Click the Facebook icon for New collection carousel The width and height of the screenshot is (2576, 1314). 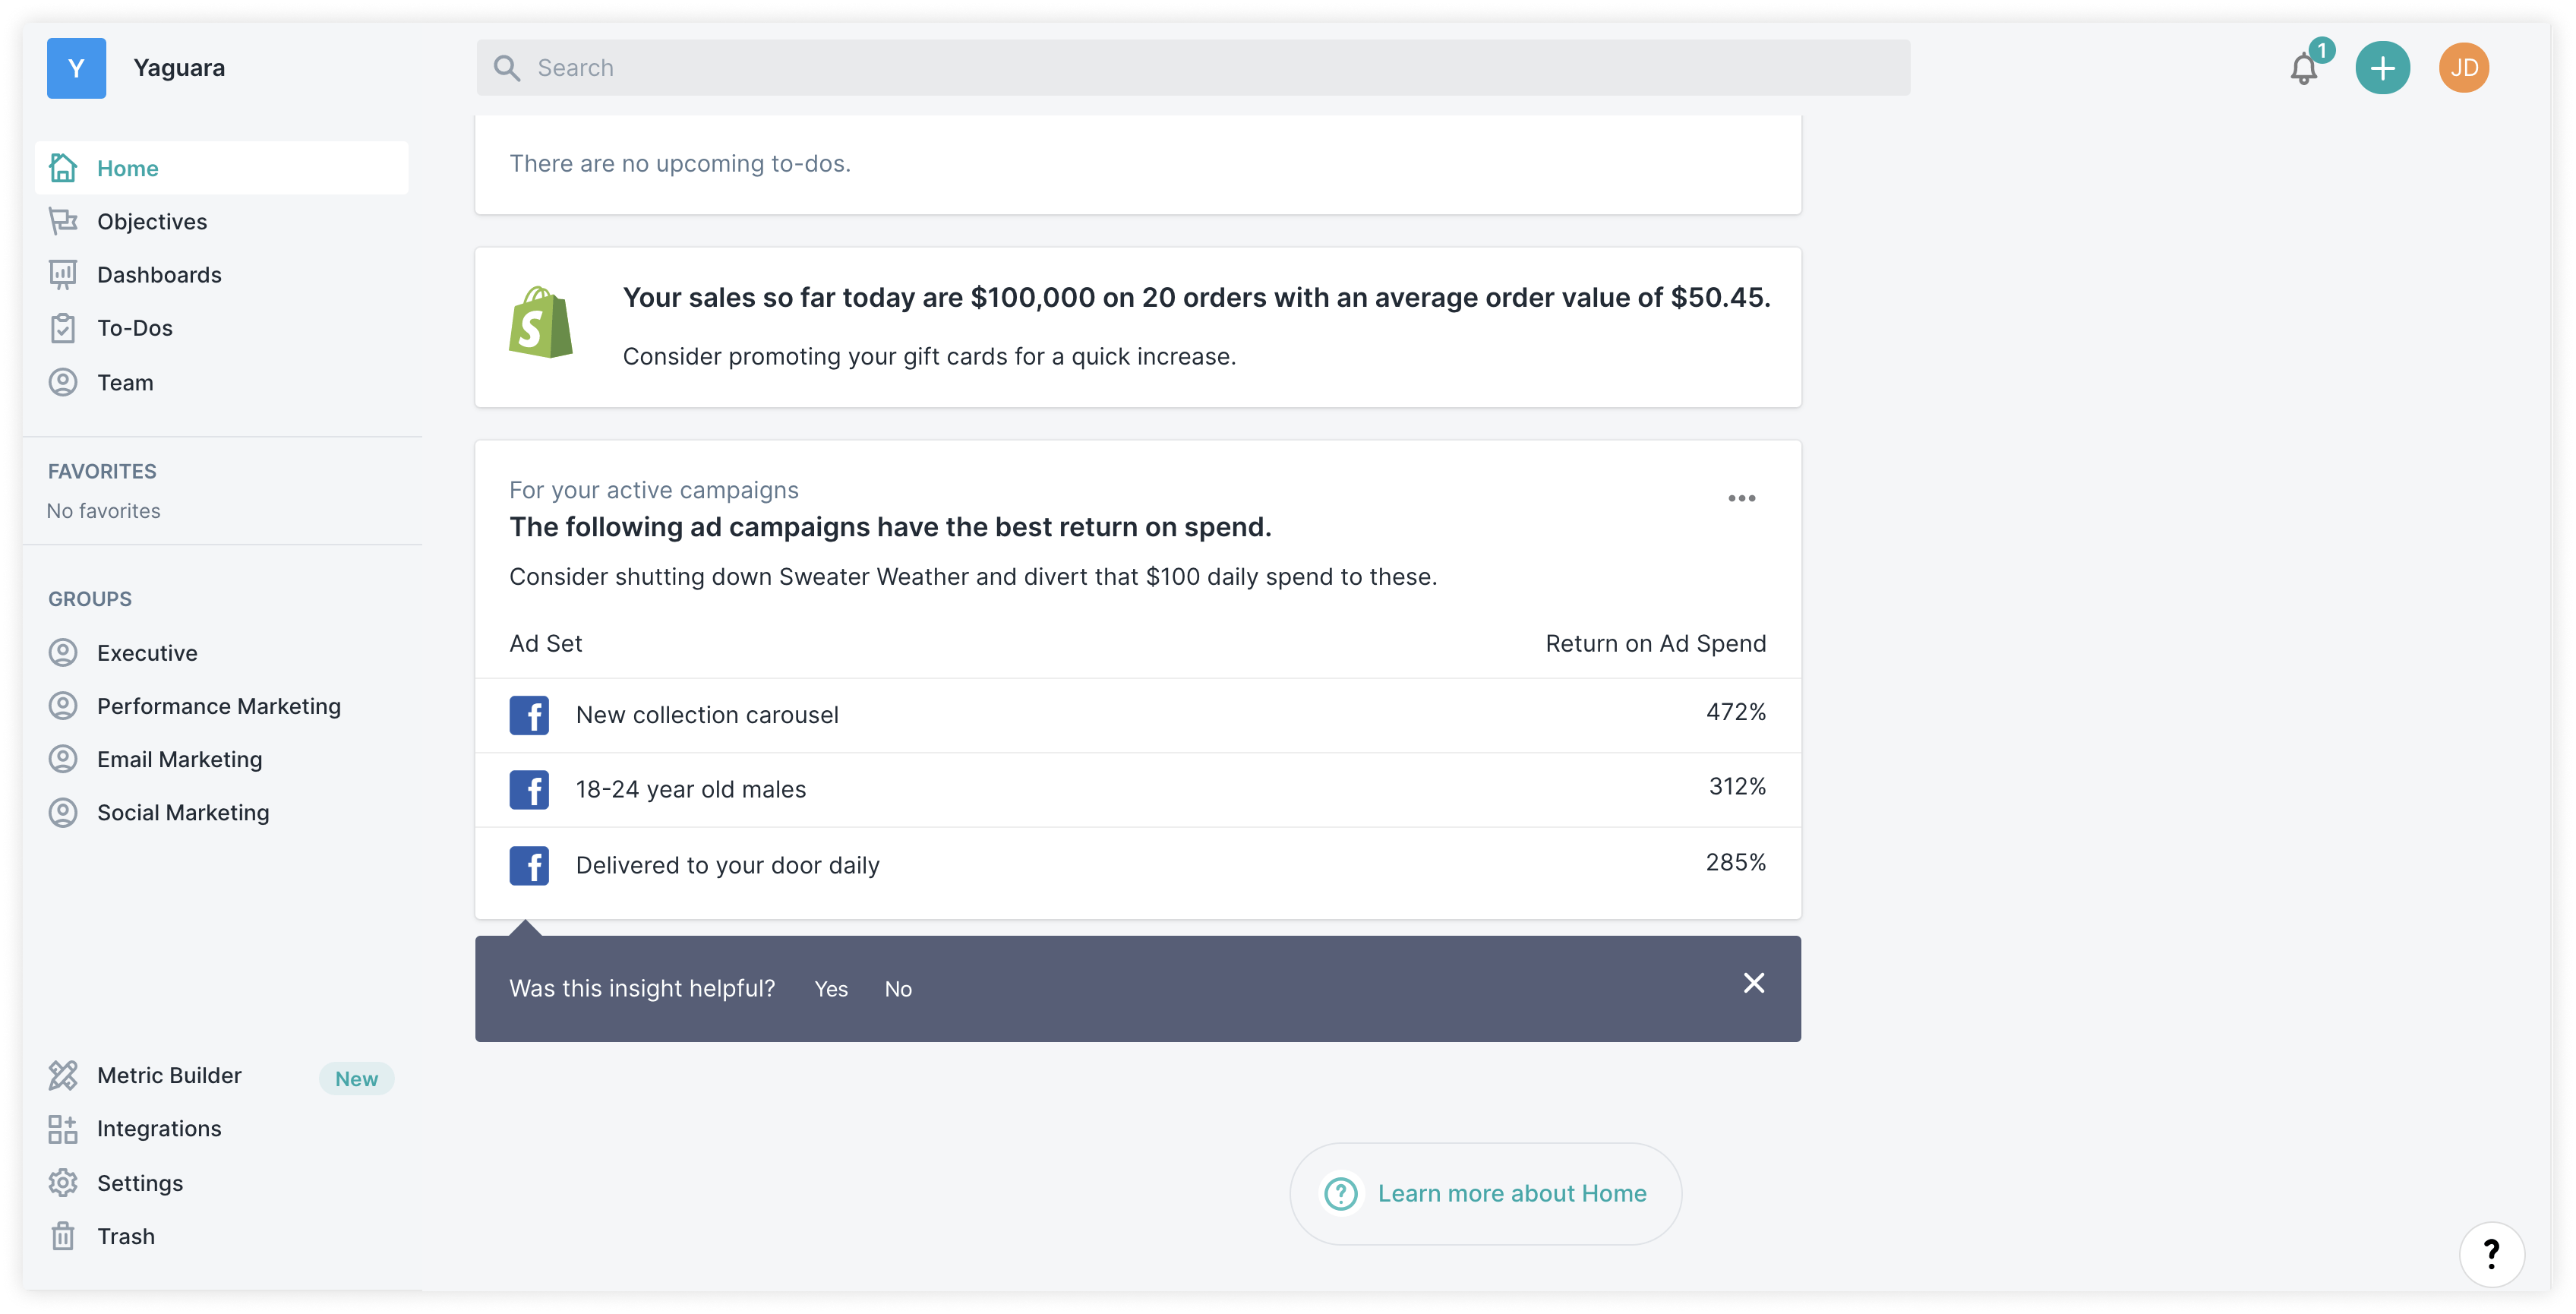coord(529,715)
